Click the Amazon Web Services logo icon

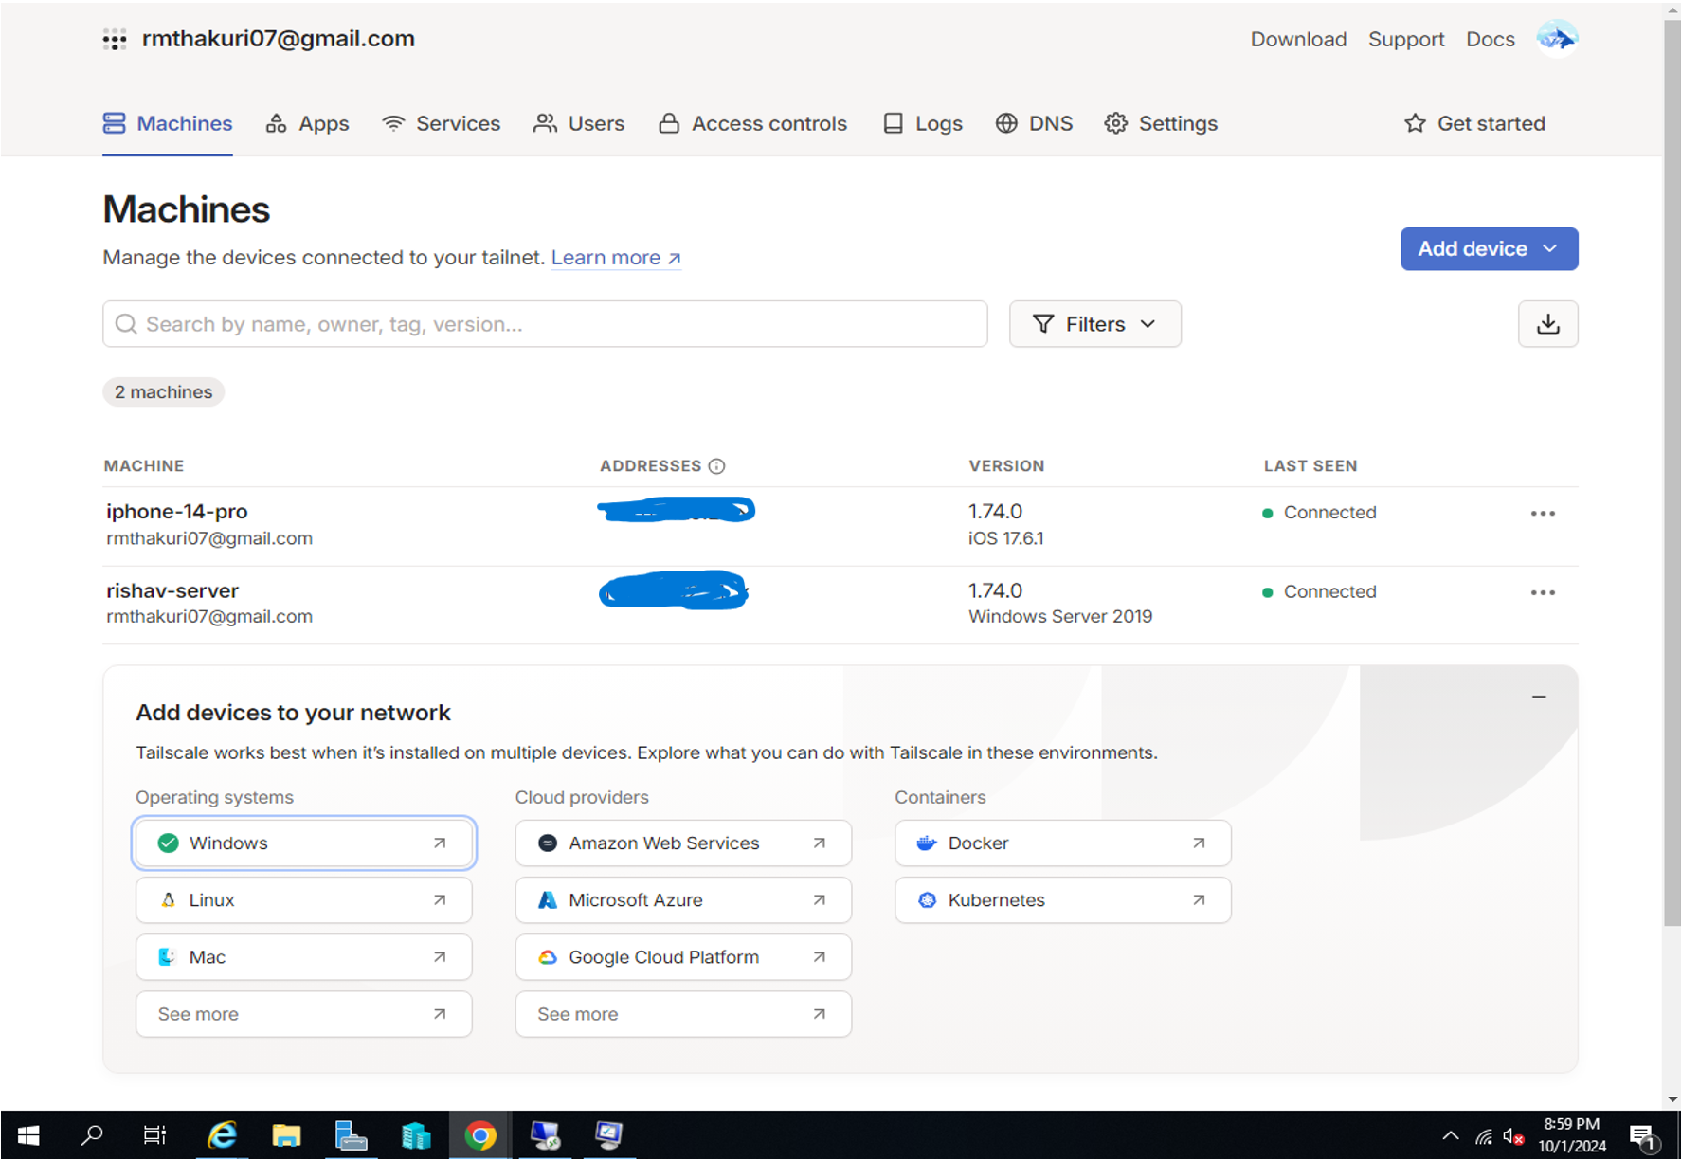coord(548,843)
